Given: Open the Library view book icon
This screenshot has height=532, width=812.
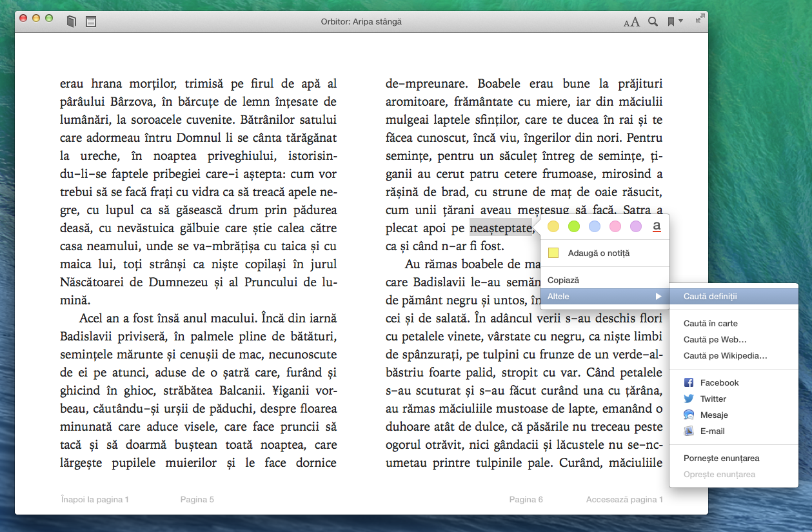Looking at the screenshot, I should [72, 21].
